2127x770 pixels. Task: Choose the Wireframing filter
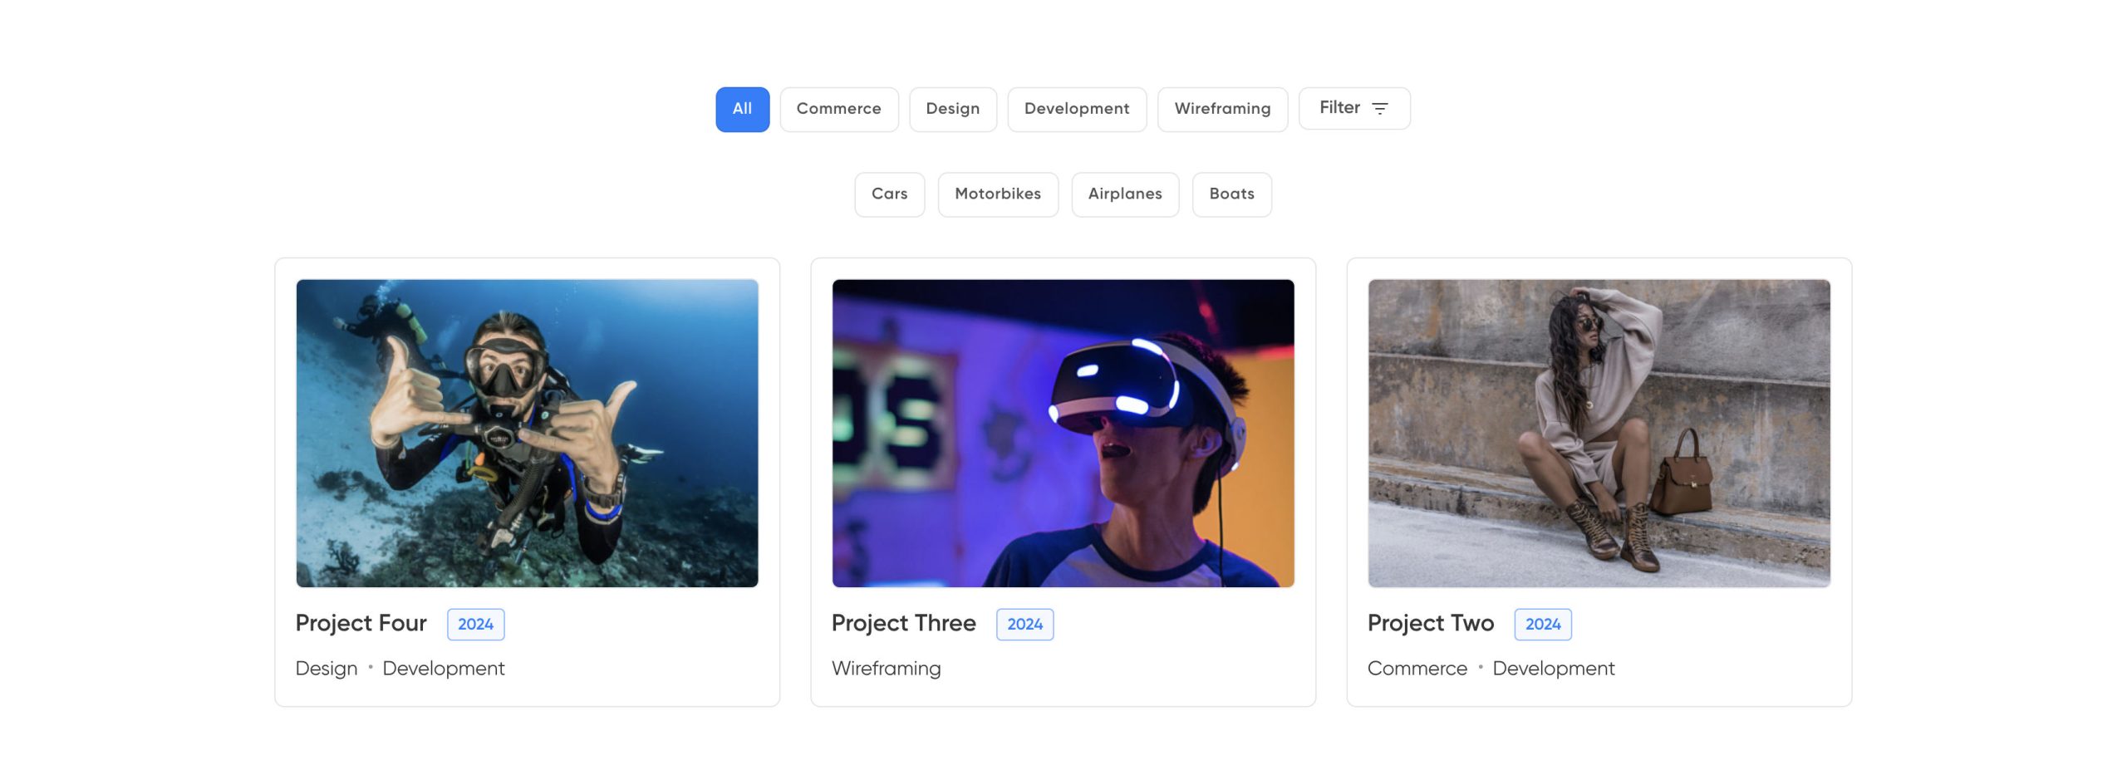[x=1221, y=109]
